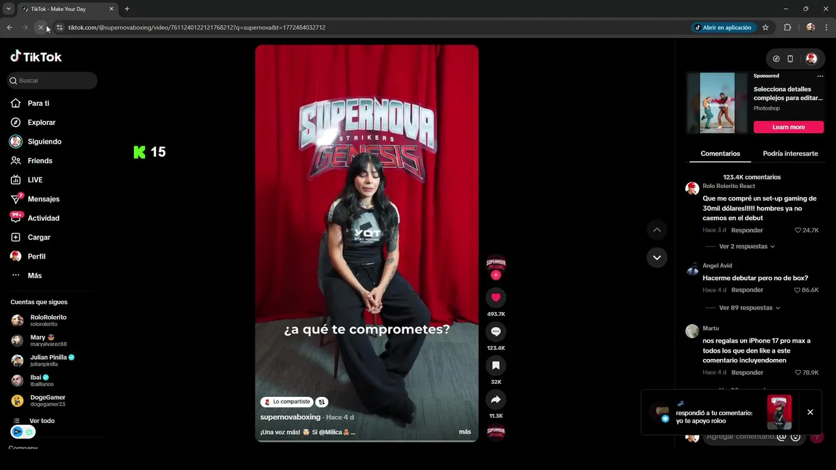Expand Ver 2 respuestas
The image size is (836, 470).
pyautogui.click(x=747, y=247)
